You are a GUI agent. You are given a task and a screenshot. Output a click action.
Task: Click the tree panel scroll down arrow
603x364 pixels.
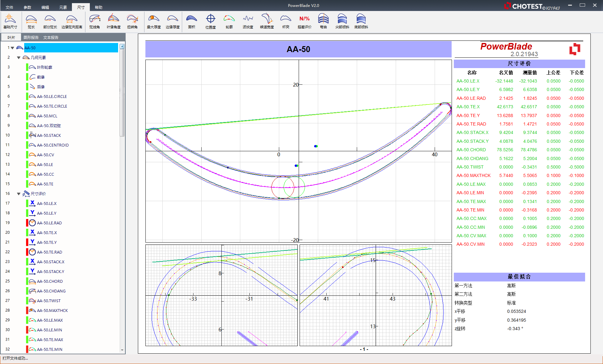[x=122, y=350]
